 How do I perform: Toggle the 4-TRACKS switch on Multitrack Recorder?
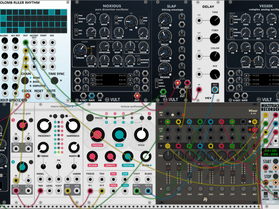point(276,195)
